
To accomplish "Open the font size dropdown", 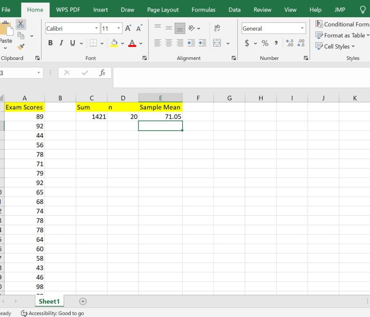I will (x=118, y=28).
